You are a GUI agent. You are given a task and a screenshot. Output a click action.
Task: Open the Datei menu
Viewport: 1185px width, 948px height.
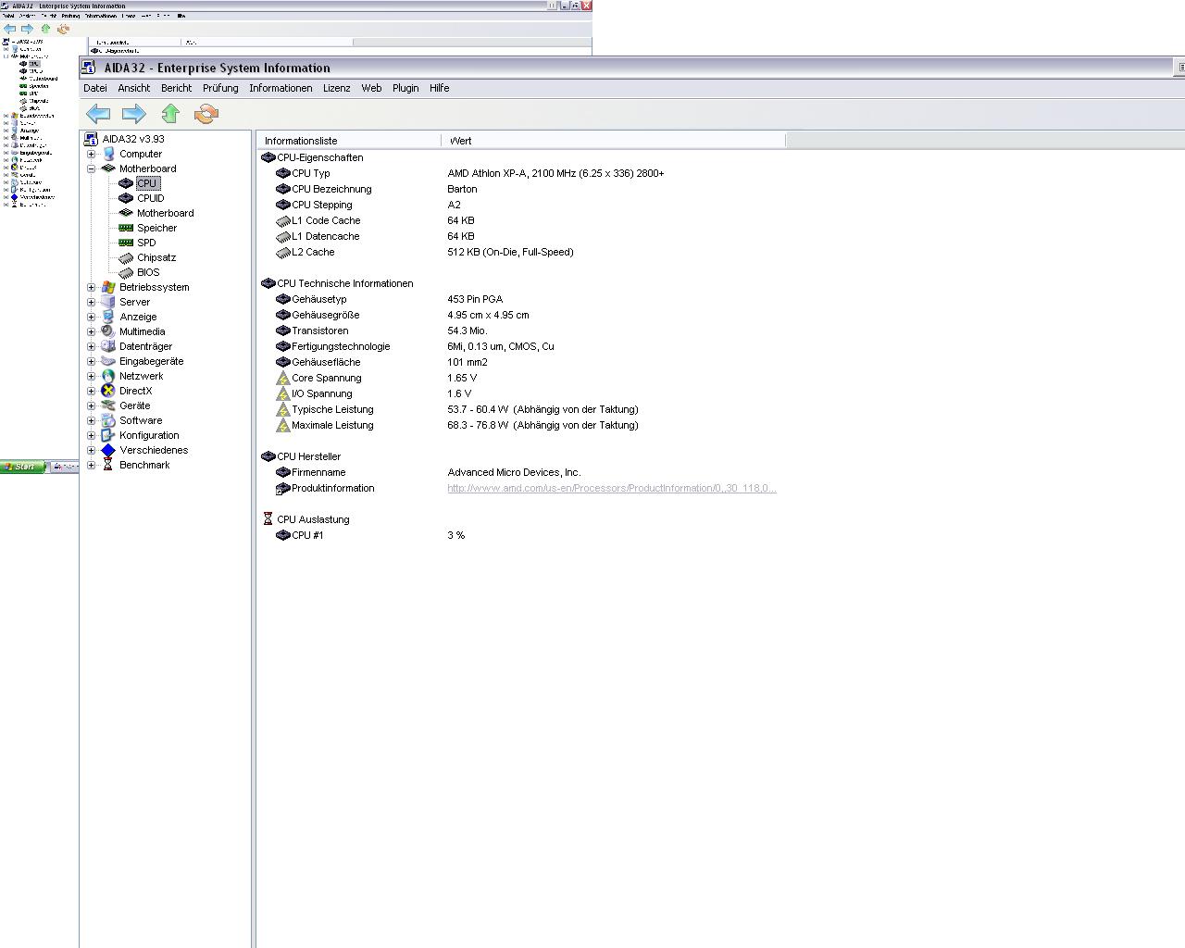pyautogui.click(x=95, y=88)
